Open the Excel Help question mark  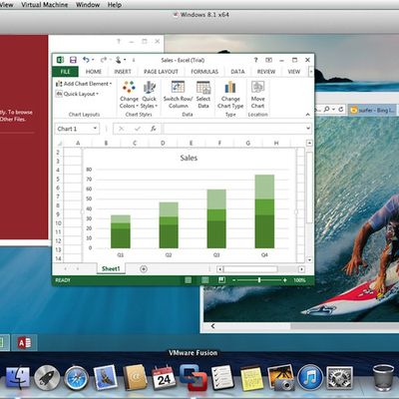[x=255, y=60]
